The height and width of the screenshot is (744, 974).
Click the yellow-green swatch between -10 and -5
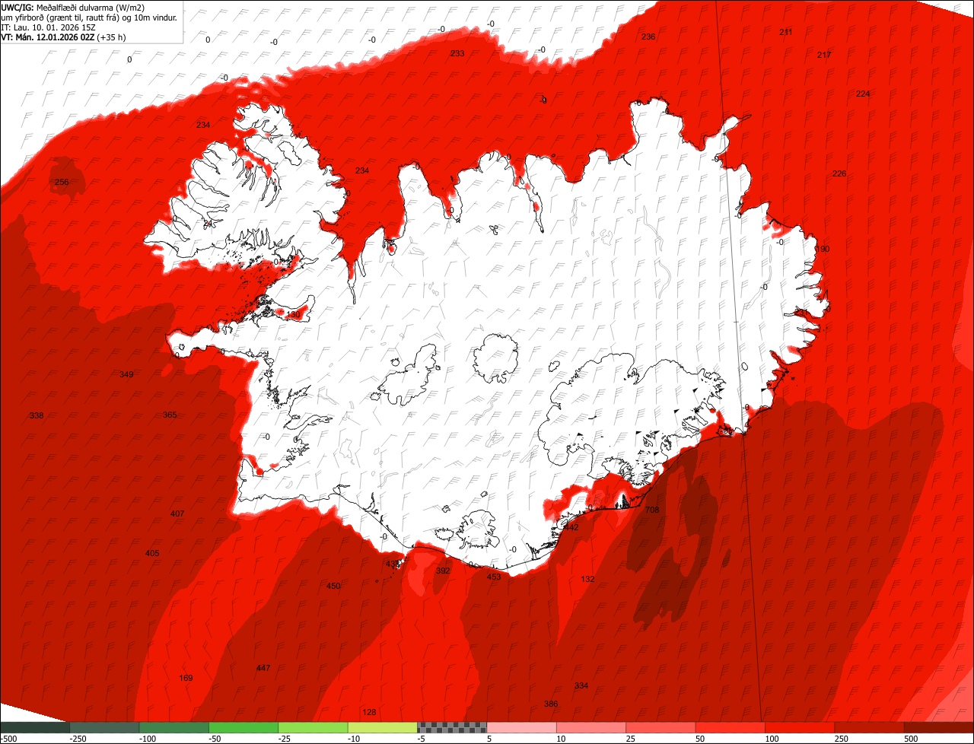pos(383,727)
